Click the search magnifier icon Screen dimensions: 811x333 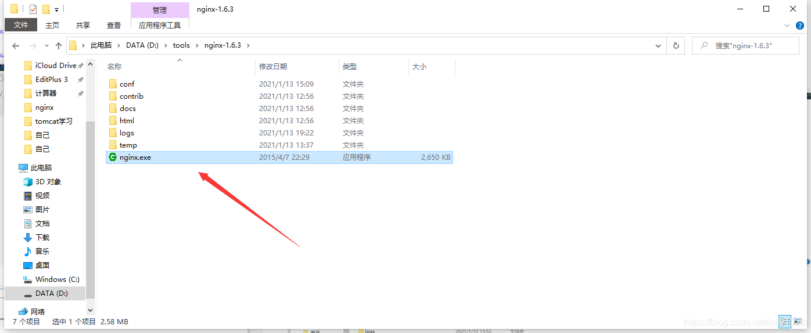pyautogui.click(x=704, y=45)
